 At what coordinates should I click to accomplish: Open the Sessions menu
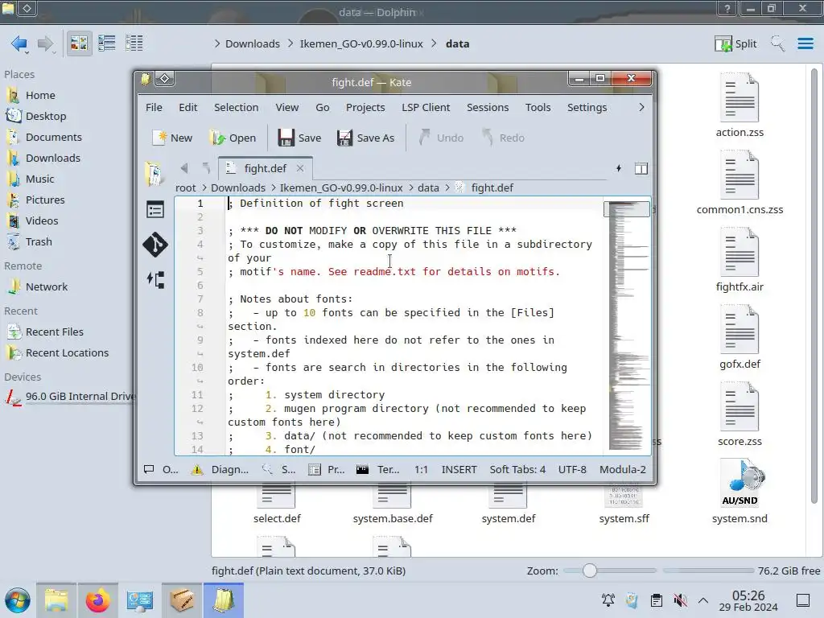[x=487, y=107]
